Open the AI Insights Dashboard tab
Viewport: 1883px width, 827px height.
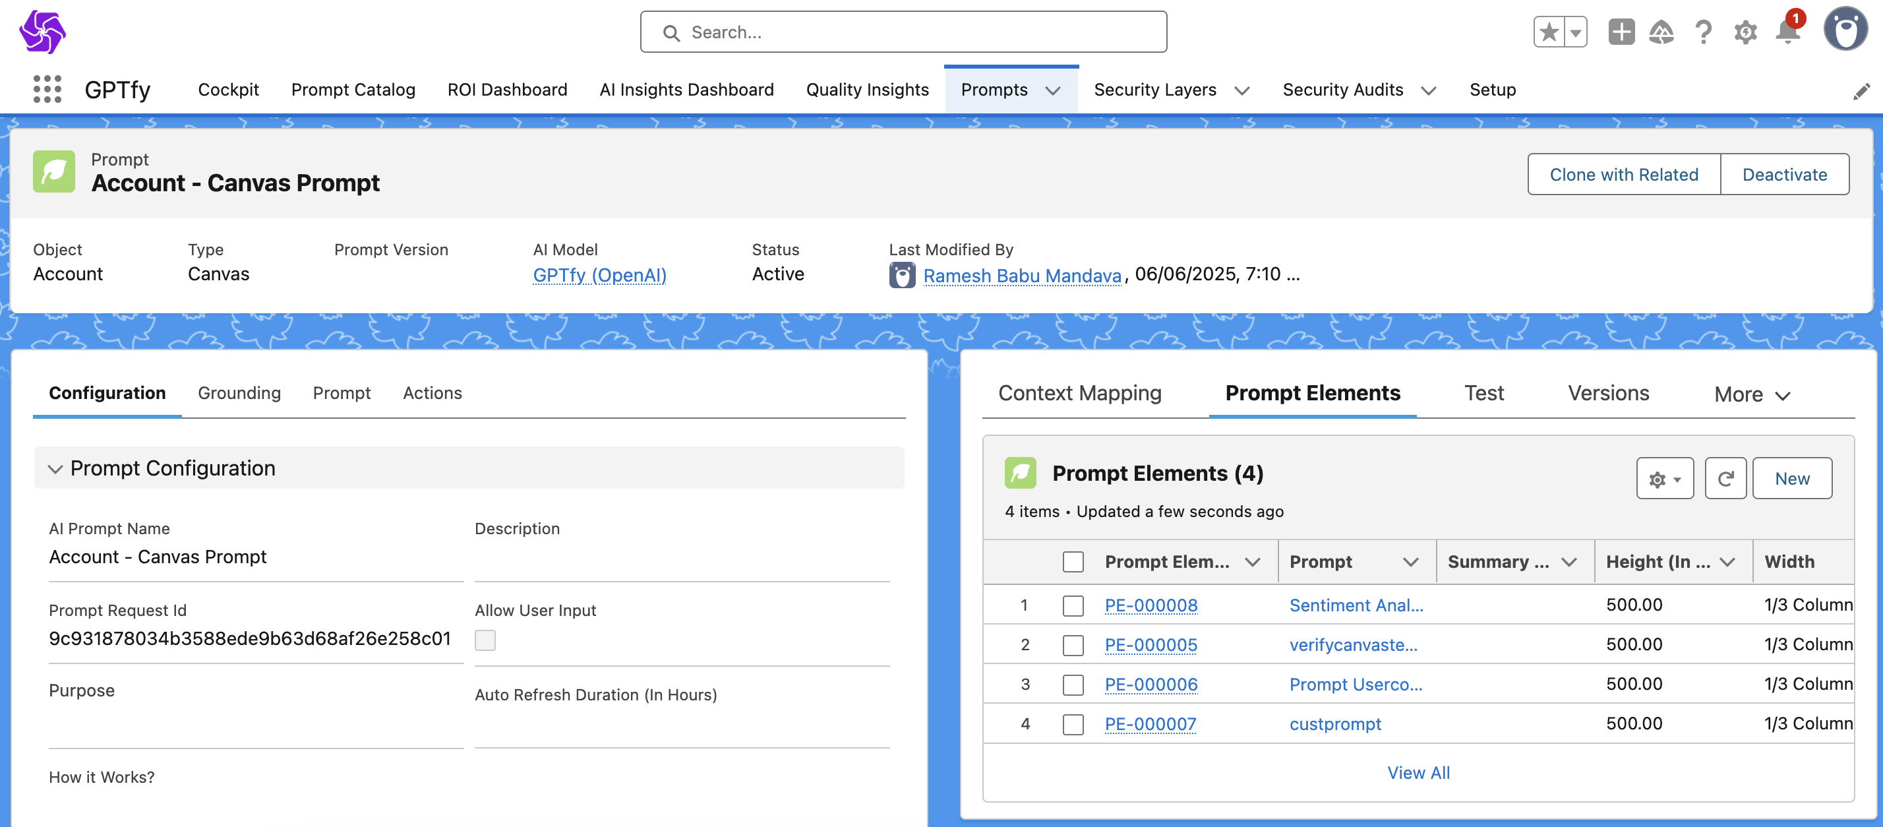[x=686, y=89]
